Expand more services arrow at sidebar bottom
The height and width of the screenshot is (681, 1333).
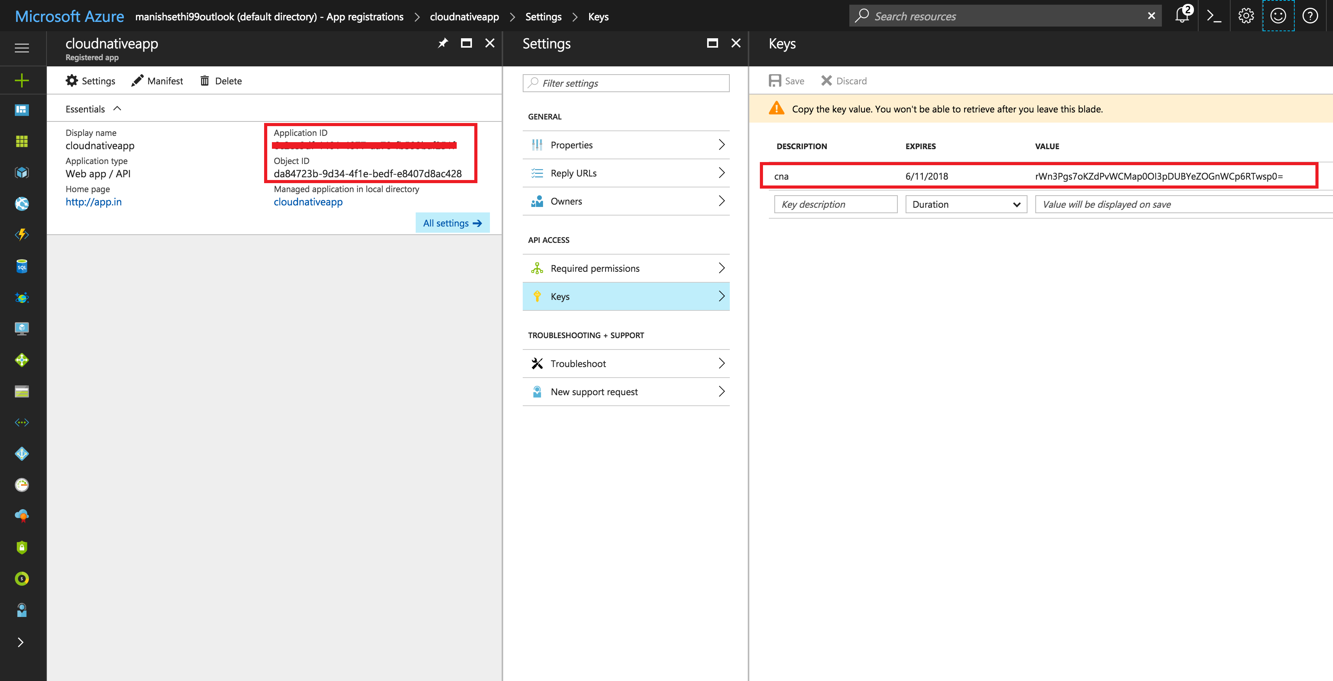click(21, 642)
